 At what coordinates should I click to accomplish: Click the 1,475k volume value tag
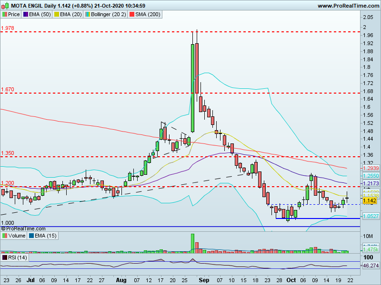[371, 249]
